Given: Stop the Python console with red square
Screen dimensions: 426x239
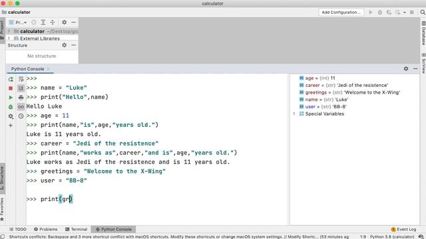Looking at the screenshot, I should point(11,88).
